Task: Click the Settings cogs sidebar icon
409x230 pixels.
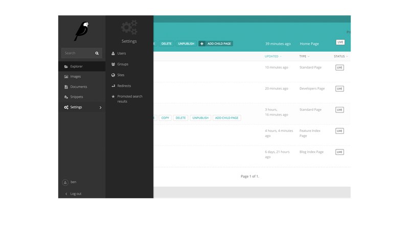Action: pyautogui.click(x=66, y=107)
